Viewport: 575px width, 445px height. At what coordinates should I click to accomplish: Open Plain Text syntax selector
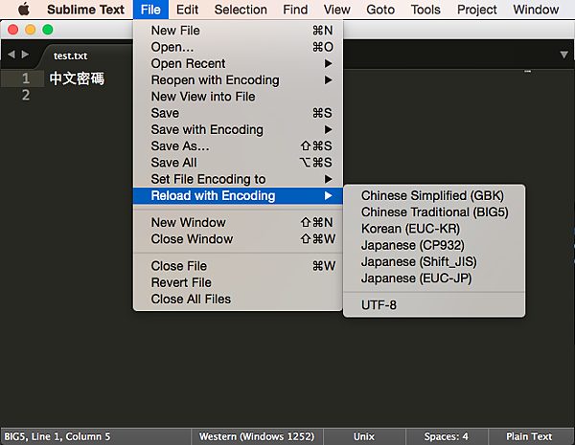(x=529, y=436)
